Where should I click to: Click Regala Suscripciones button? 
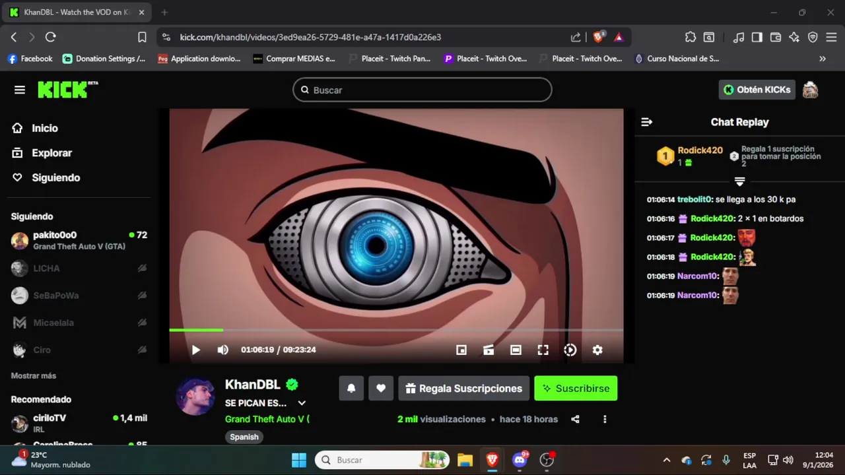464,389
